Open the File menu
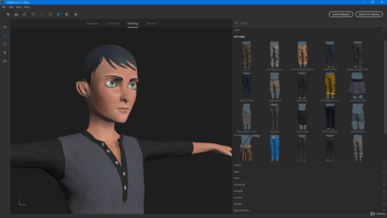 click(4, 7)
